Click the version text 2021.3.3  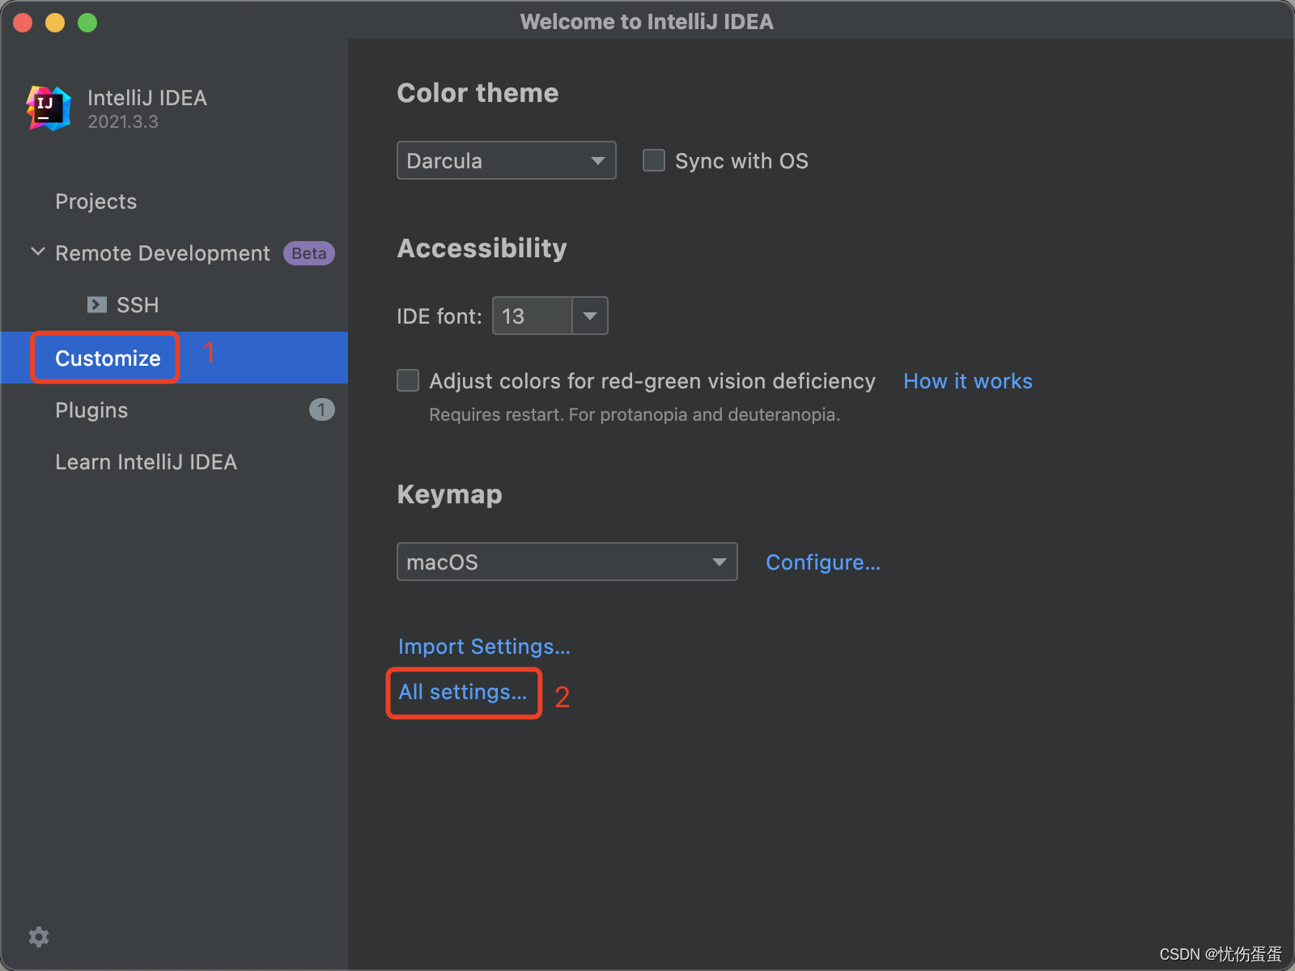[123, 122]
